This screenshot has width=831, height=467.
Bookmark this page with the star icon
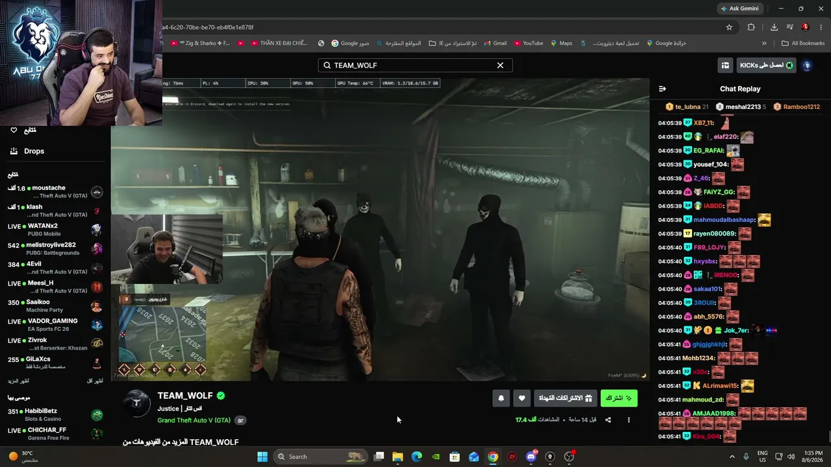click(729, 27)
